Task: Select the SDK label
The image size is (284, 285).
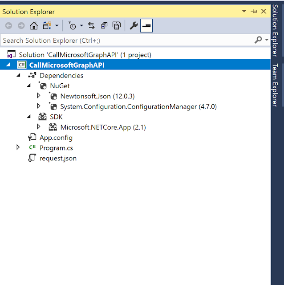Action: [57, 117]
